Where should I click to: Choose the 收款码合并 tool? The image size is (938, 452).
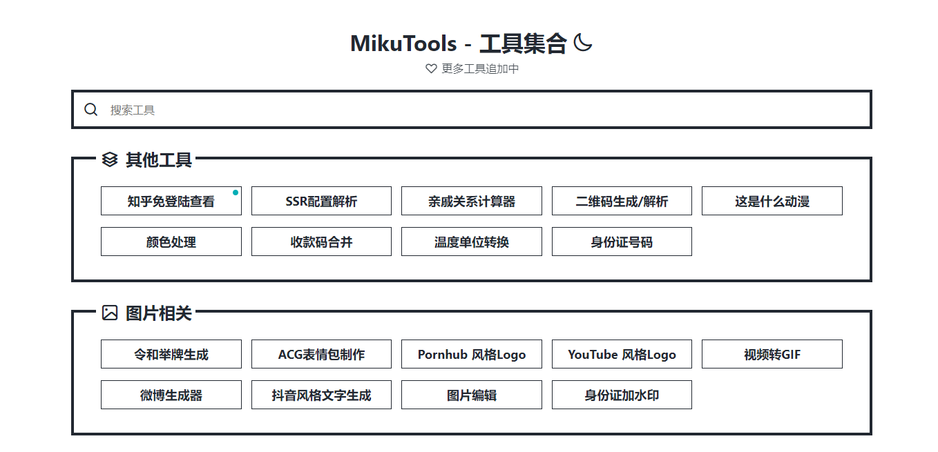321,242
